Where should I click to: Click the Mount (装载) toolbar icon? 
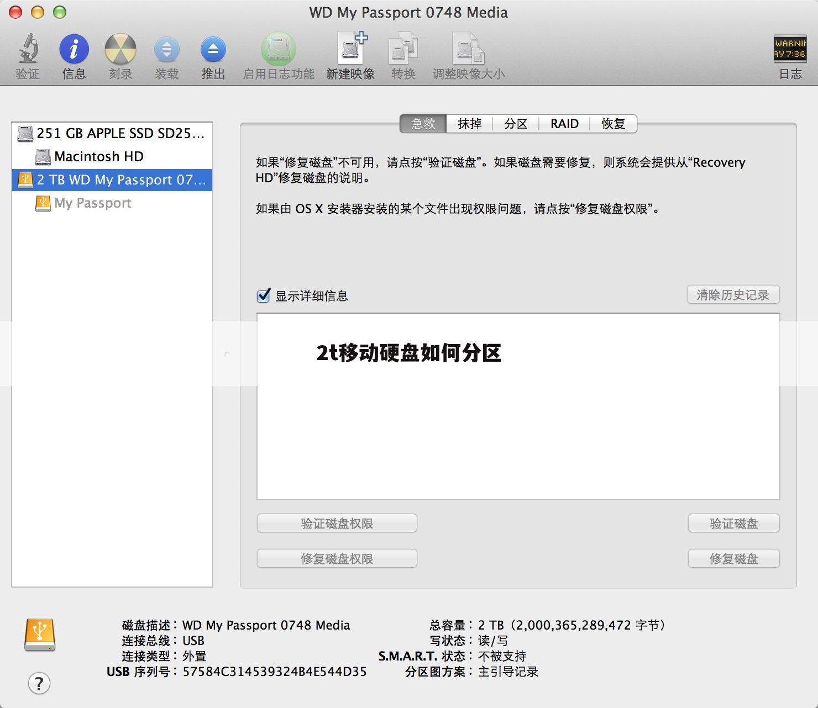tap(166, 50)
